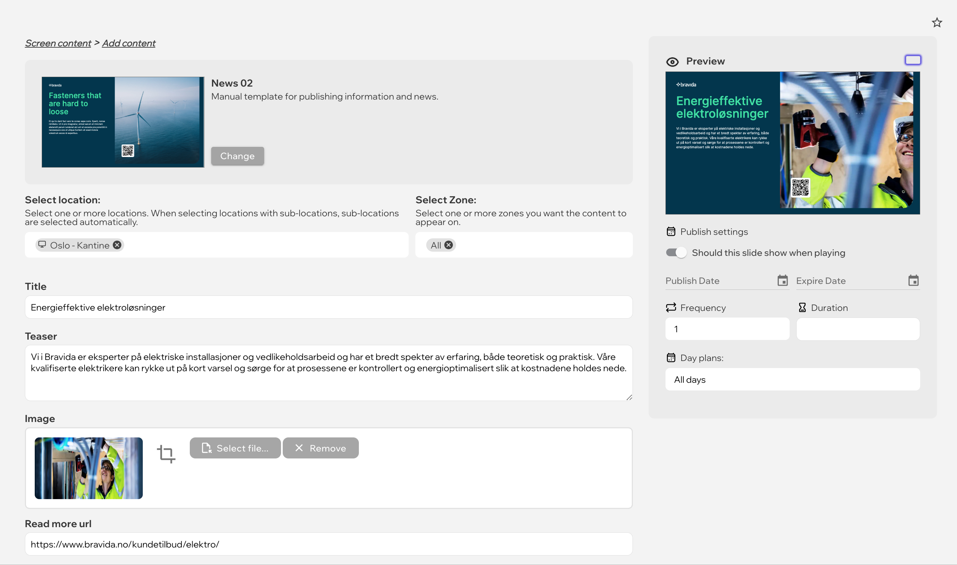
Task: Click the uploaded electrician image thumbnail
Action: coord(88,468)
